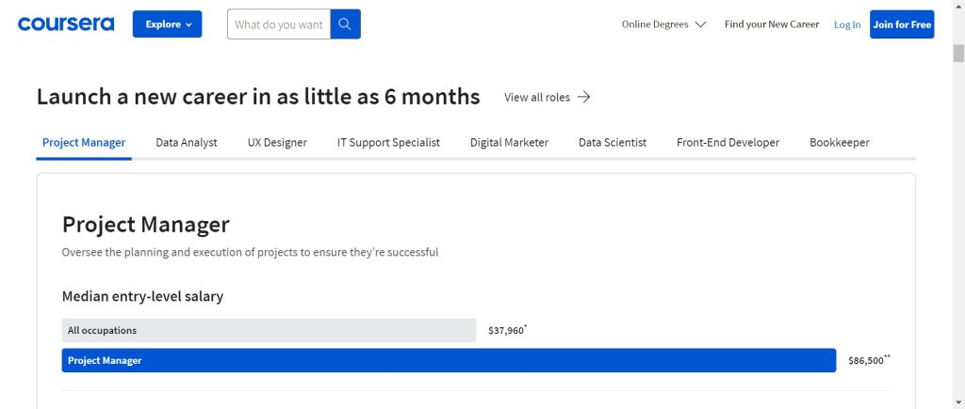Switch to the UX Designer tab
Viewport: 965px width, 409px height.
(x=277, y=143)
